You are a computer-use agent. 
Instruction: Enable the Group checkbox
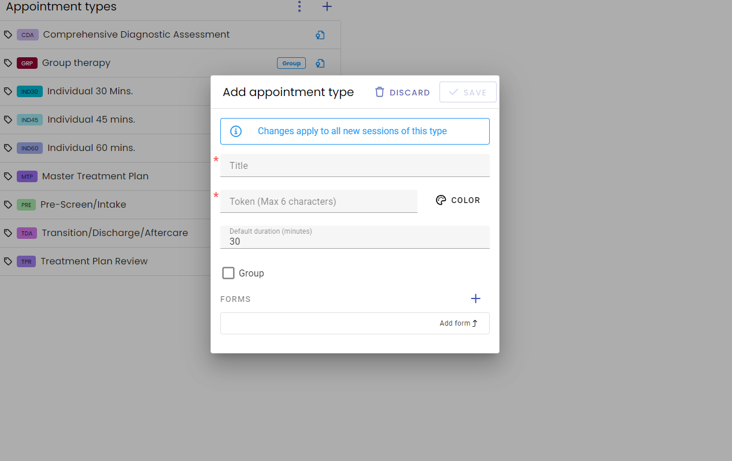(228, 273)
